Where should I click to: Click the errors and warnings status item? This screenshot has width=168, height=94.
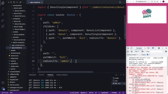(5, 93)
